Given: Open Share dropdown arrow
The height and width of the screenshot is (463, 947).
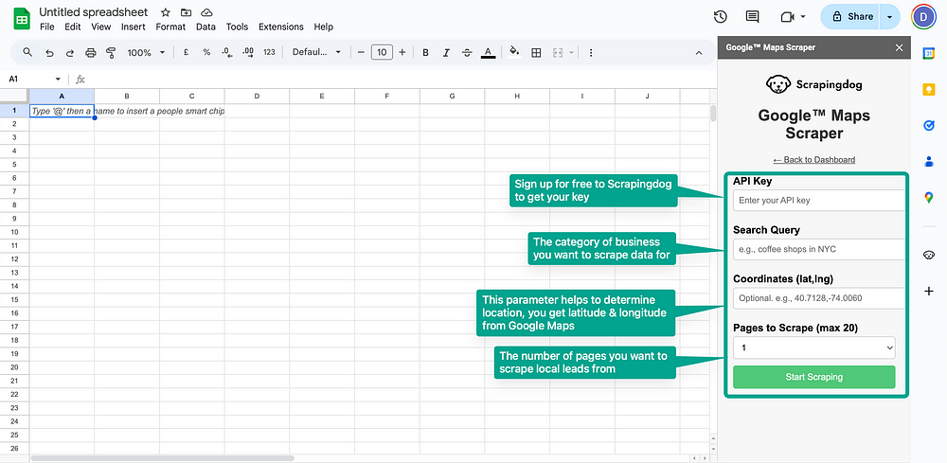Looking at the screenshot, I should [889, 17].
